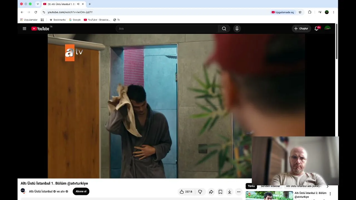Image resolution: width=356 pixels, height=200 pixels.
Task: Focus the address bar URL youtube.com/watch
Action: [70, 12]
